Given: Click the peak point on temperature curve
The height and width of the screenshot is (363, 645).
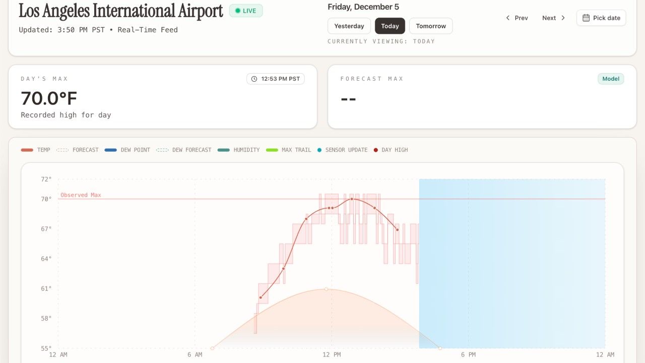Looking at the screenshot, I should 352,199.
